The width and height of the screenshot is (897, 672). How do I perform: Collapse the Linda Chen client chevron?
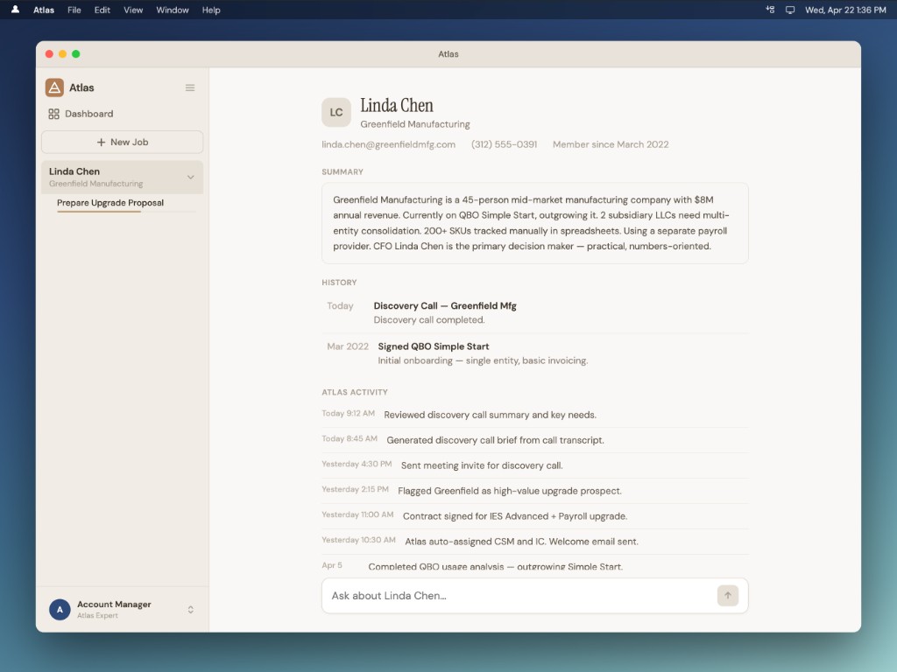coord(190,177)
